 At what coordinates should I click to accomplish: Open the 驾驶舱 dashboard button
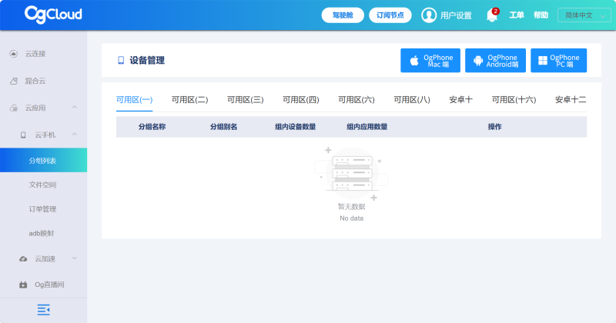343,15
